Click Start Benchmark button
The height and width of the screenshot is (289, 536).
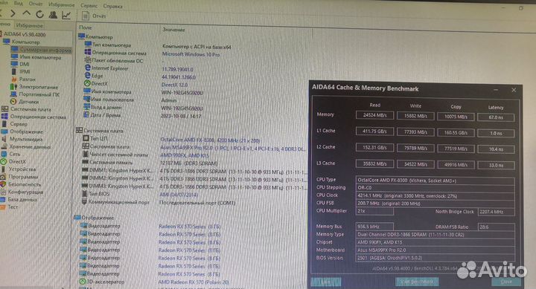pos(417,282)
